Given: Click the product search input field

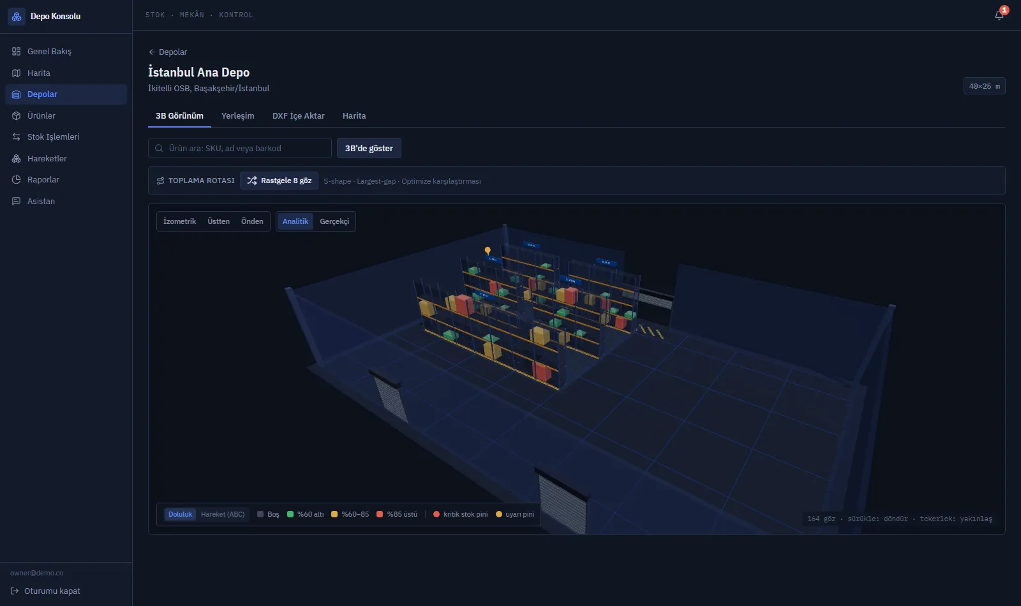Looking at the screenshot, I should [x=240, y=148].
